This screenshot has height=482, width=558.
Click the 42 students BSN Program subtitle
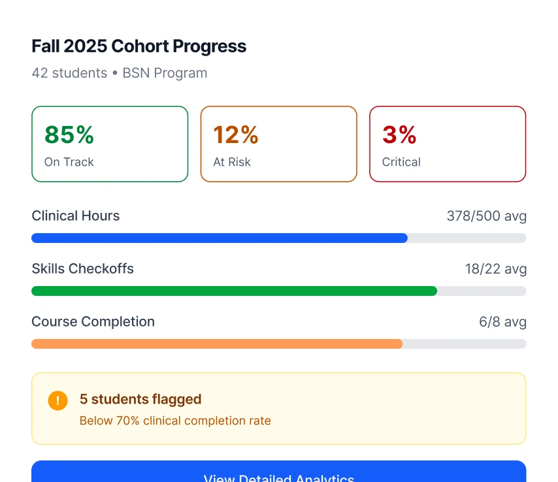[x=119, y=73]
